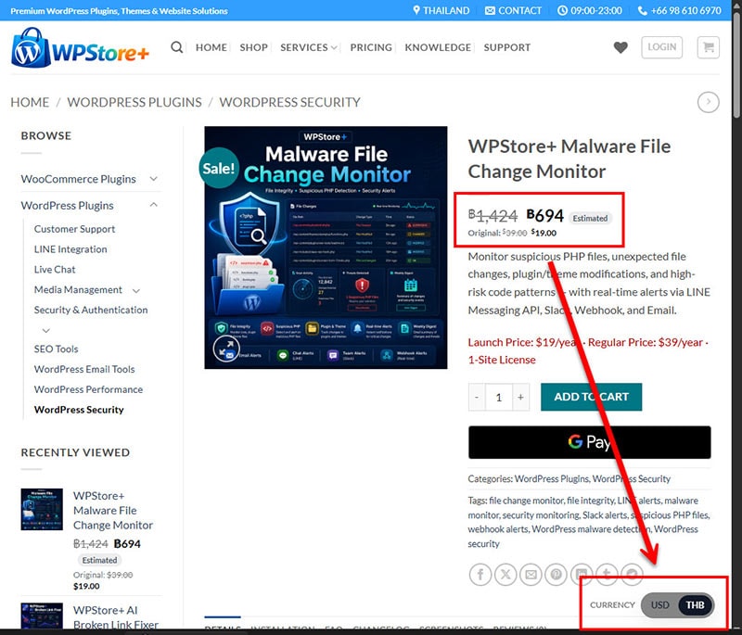Viewport: 742px width, 635px height.
Task: Click Add to Cart button
Action: pos(591,397)
